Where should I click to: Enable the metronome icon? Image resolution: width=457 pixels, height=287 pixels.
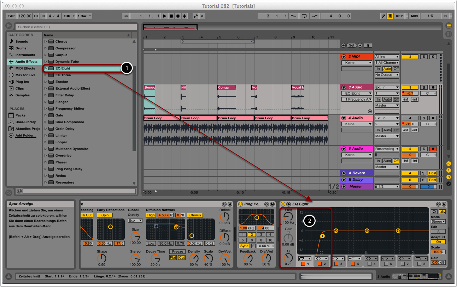point(66,16)
